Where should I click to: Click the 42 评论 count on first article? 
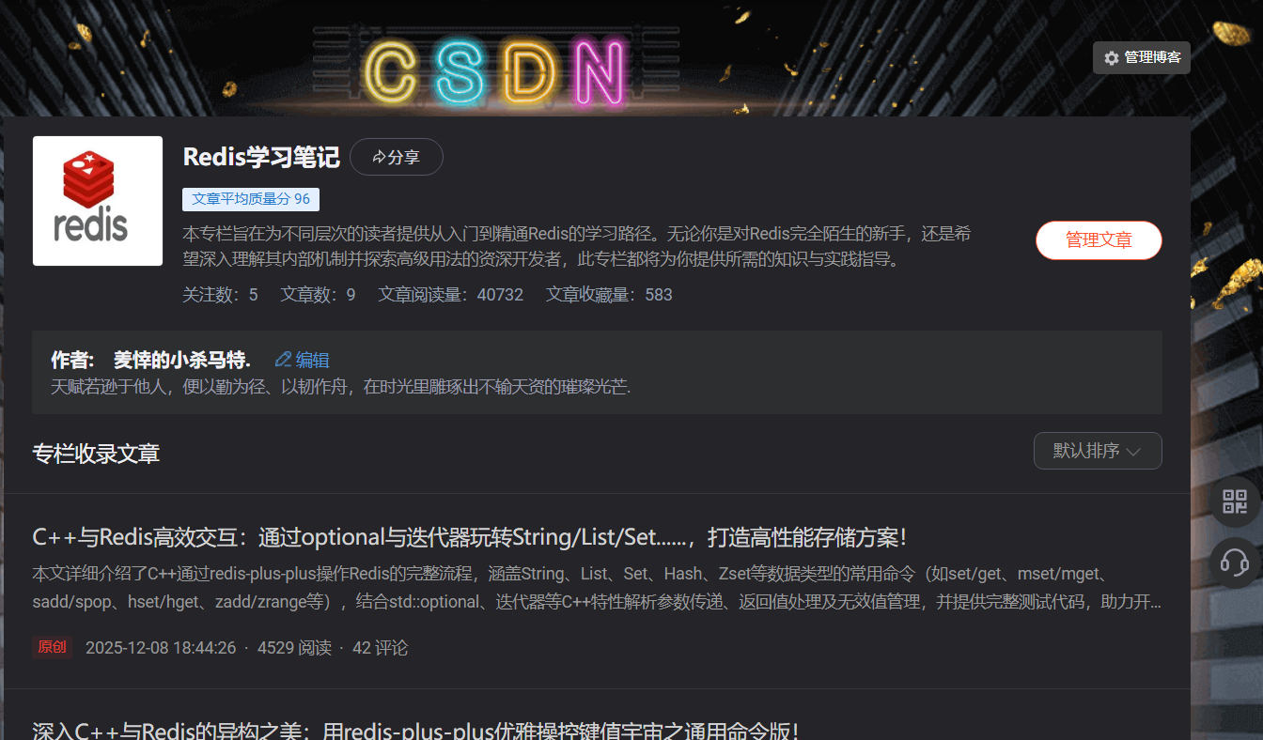pyautogui.click(x=380, y=648)
